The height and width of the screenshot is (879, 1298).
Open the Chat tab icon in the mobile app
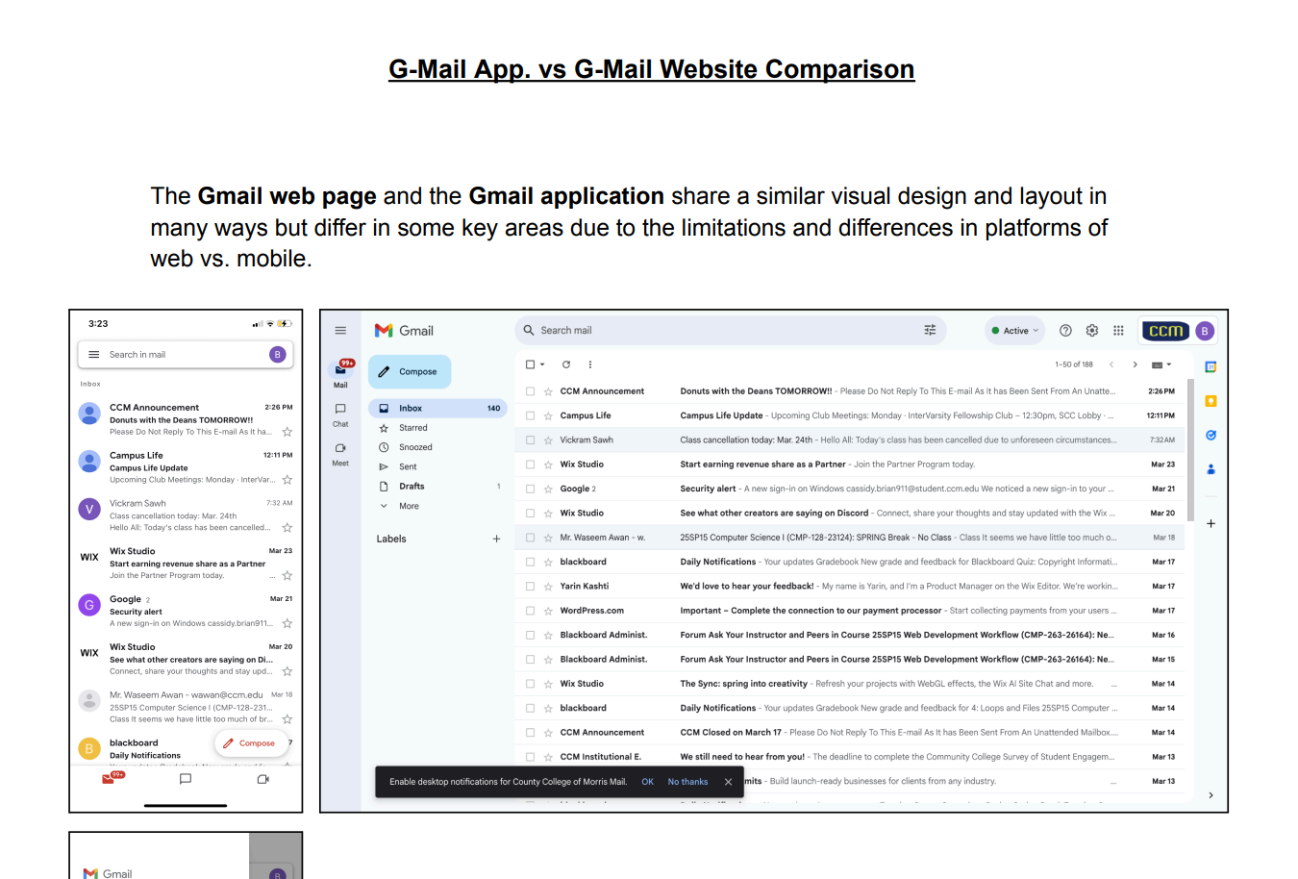pyautogui.click(x=186, y=779)
